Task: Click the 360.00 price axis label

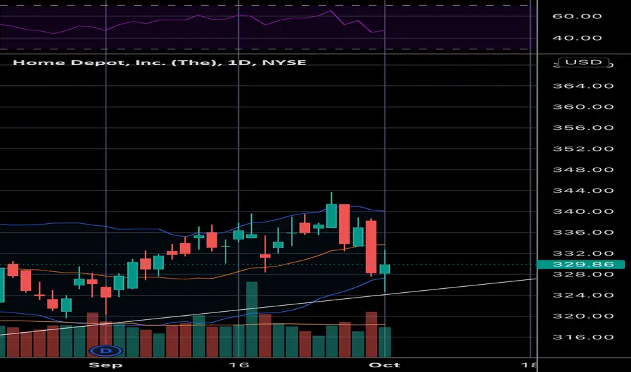Action: pos(583,107)
